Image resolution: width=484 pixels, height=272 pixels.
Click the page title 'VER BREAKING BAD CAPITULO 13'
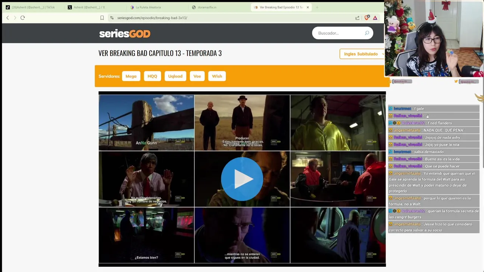160,53
